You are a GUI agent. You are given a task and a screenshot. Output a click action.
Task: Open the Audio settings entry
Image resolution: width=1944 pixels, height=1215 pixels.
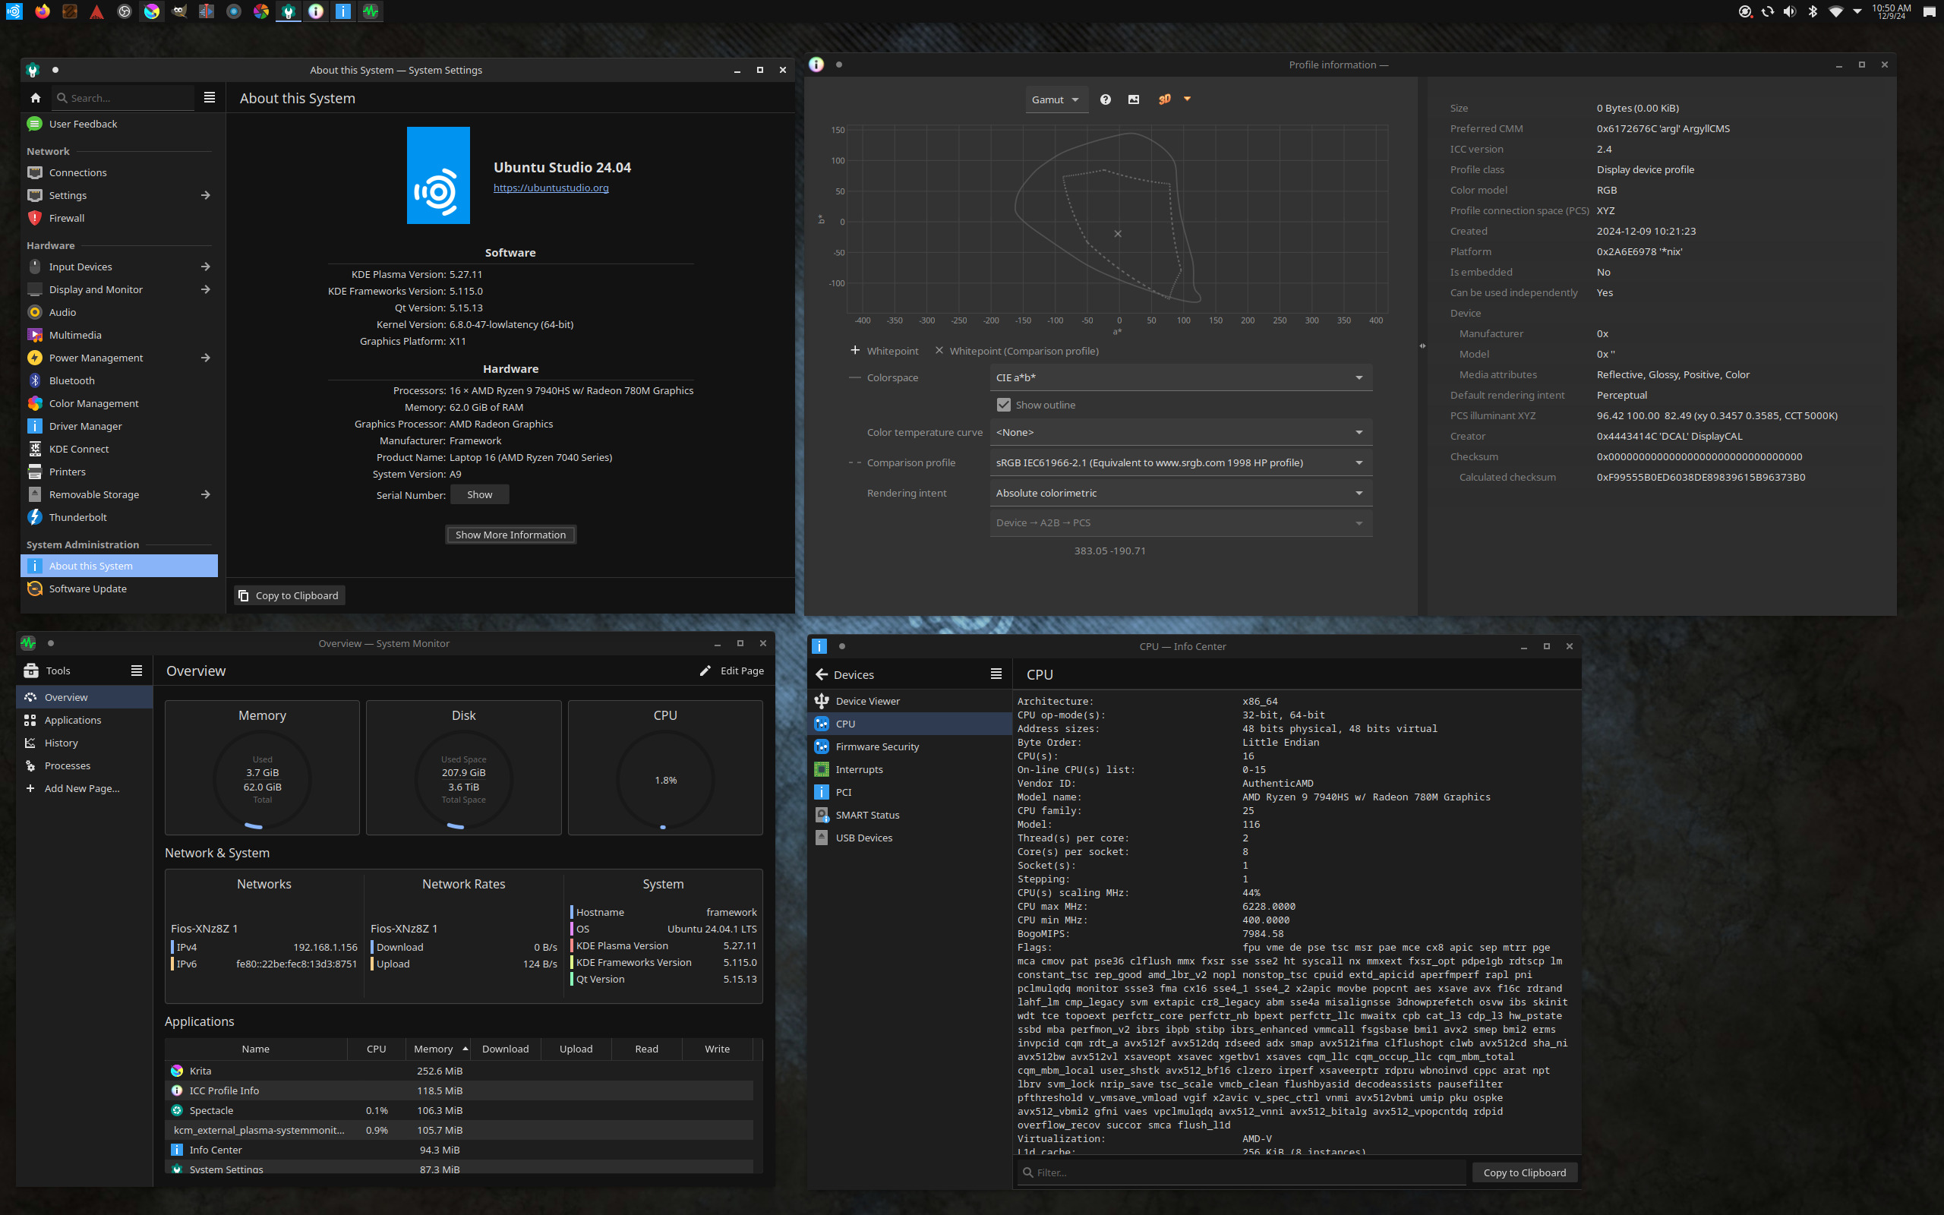119,313
